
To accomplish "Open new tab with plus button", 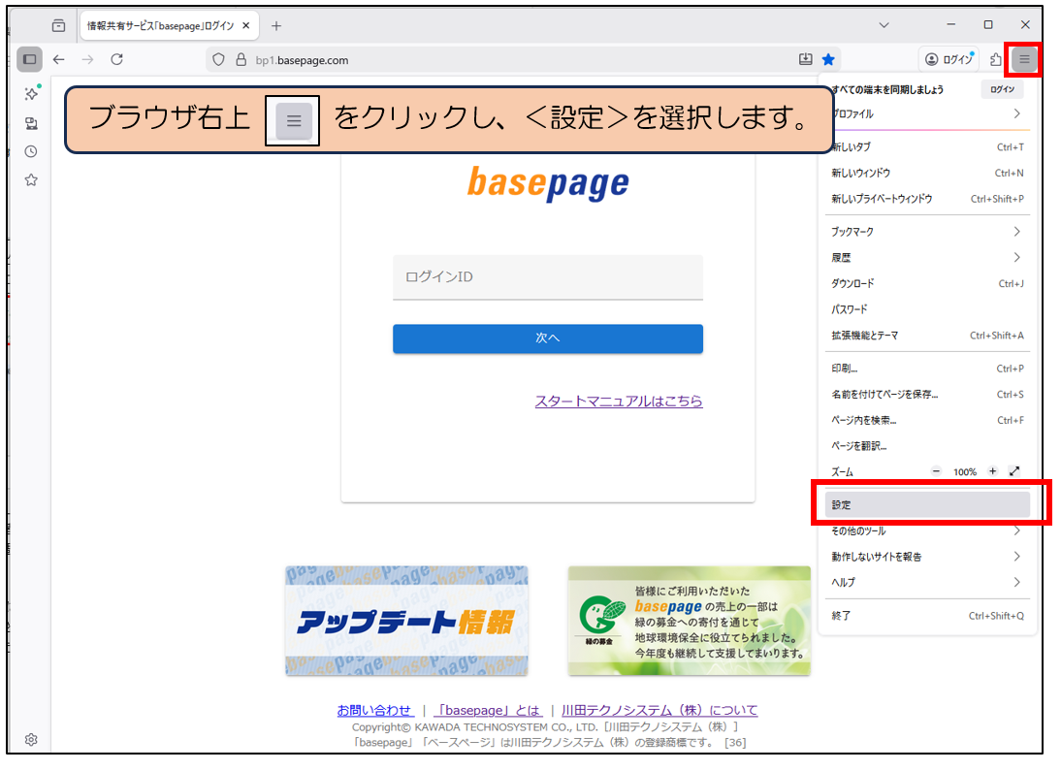I will coord(276,25).
